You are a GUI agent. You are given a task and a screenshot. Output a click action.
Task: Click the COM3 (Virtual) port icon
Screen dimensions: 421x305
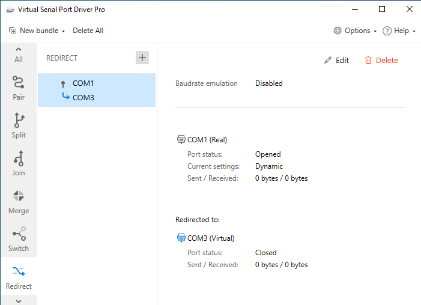181,238
